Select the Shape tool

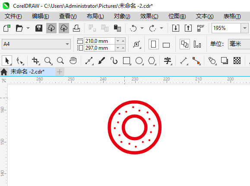[x=20, y=61]
